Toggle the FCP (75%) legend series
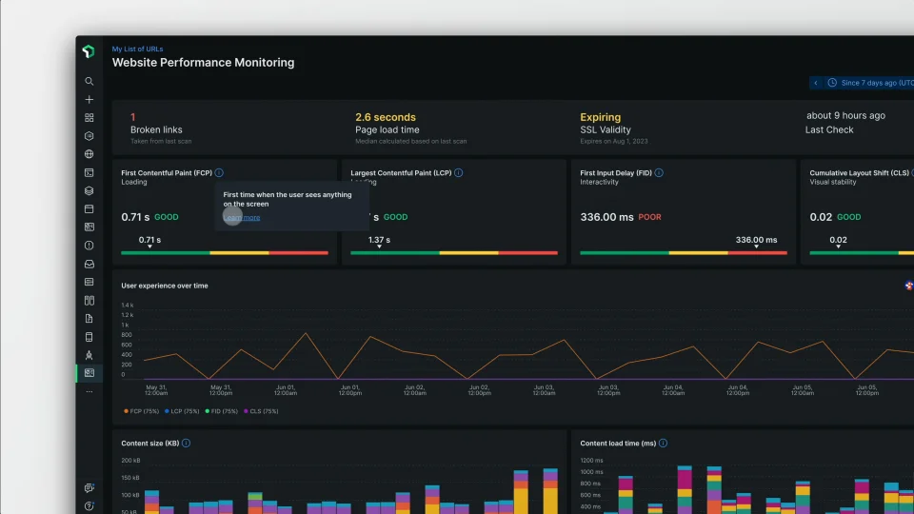Screen dimensions: 914x514 (141, 411)
